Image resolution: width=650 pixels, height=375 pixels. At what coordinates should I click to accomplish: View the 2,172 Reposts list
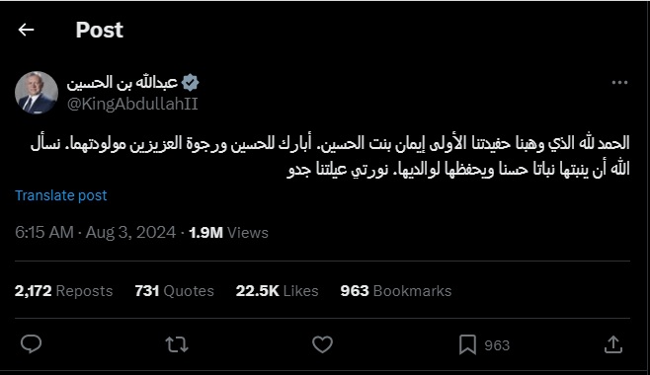pos(64,291)
